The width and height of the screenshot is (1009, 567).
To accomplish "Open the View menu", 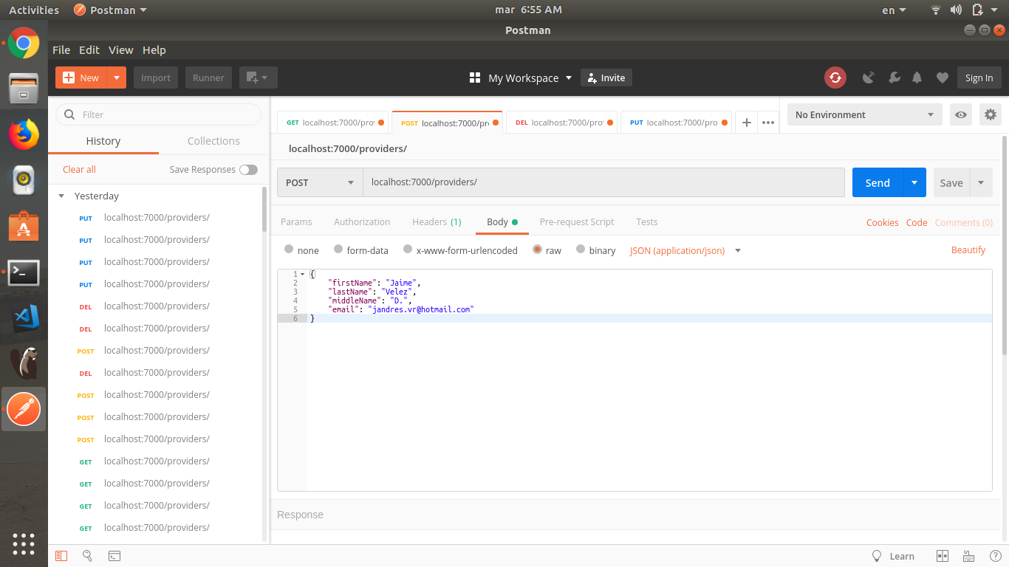I will pyautogui.click(x=121, y=50).
